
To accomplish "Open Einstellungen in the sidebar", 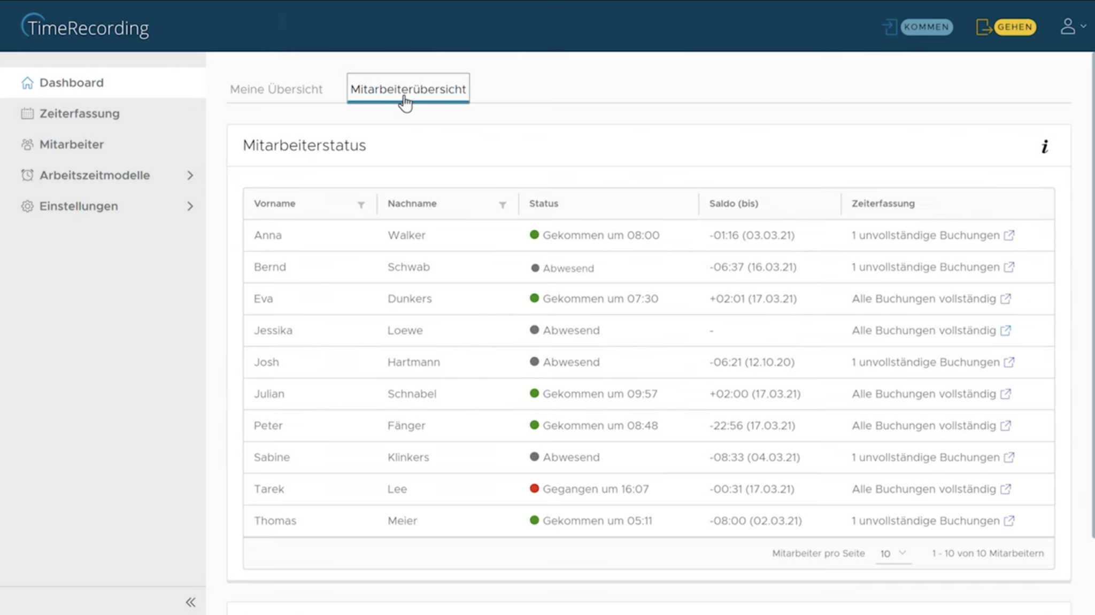I will [x=103, y=206].
